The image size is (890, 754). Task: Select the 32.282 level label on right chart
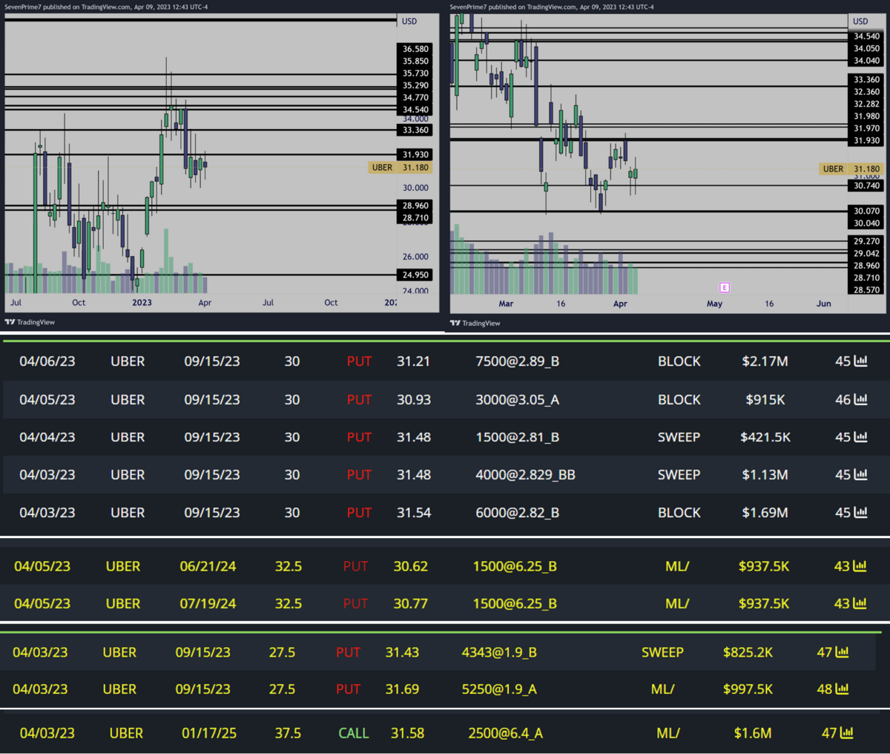click(x=866, y=104)
